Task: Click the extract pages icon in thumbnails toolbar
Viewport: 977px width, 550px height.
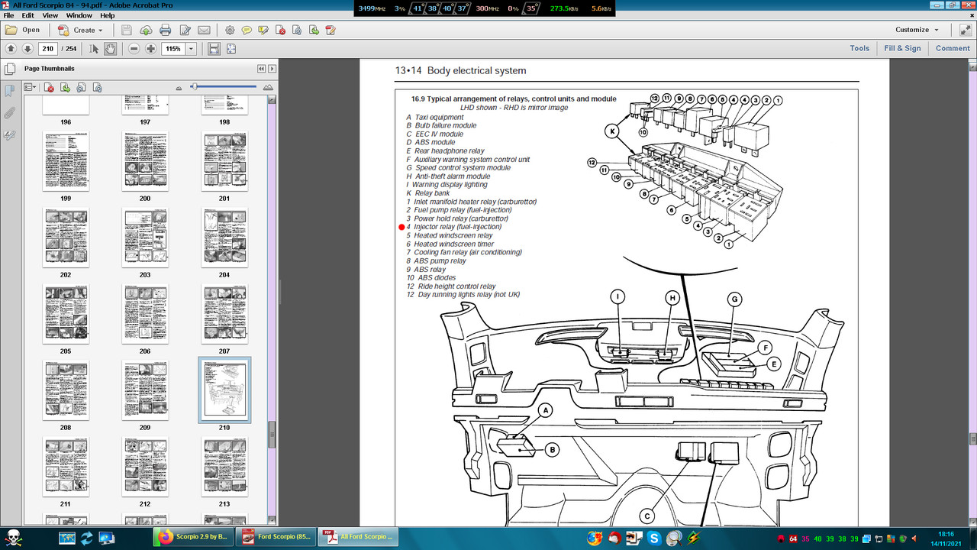Action: click(66, 88)
